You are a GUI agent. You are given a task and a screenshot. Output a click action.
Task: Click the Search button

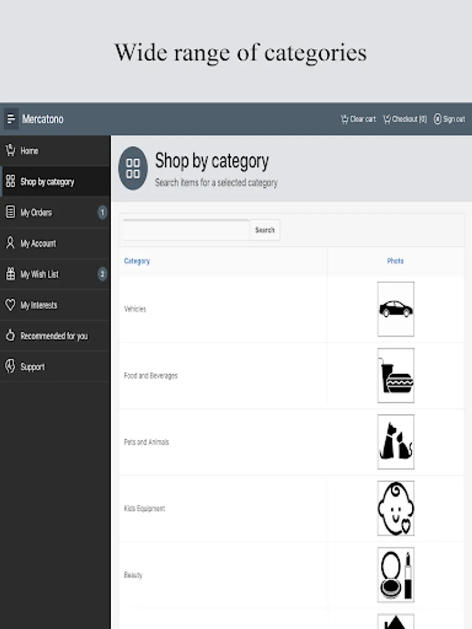265,230
